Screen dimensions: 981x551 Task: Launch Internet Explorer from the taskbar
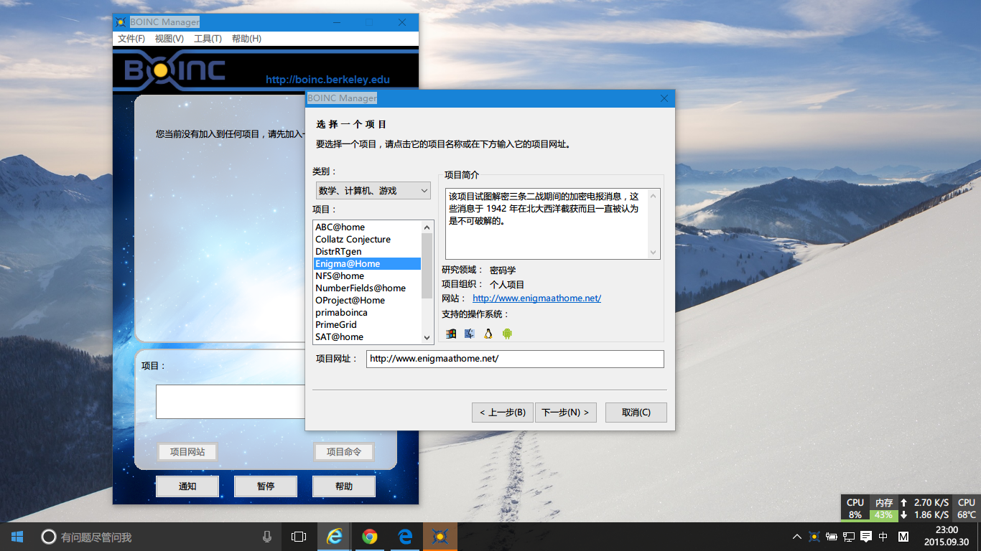coord(335,537)
